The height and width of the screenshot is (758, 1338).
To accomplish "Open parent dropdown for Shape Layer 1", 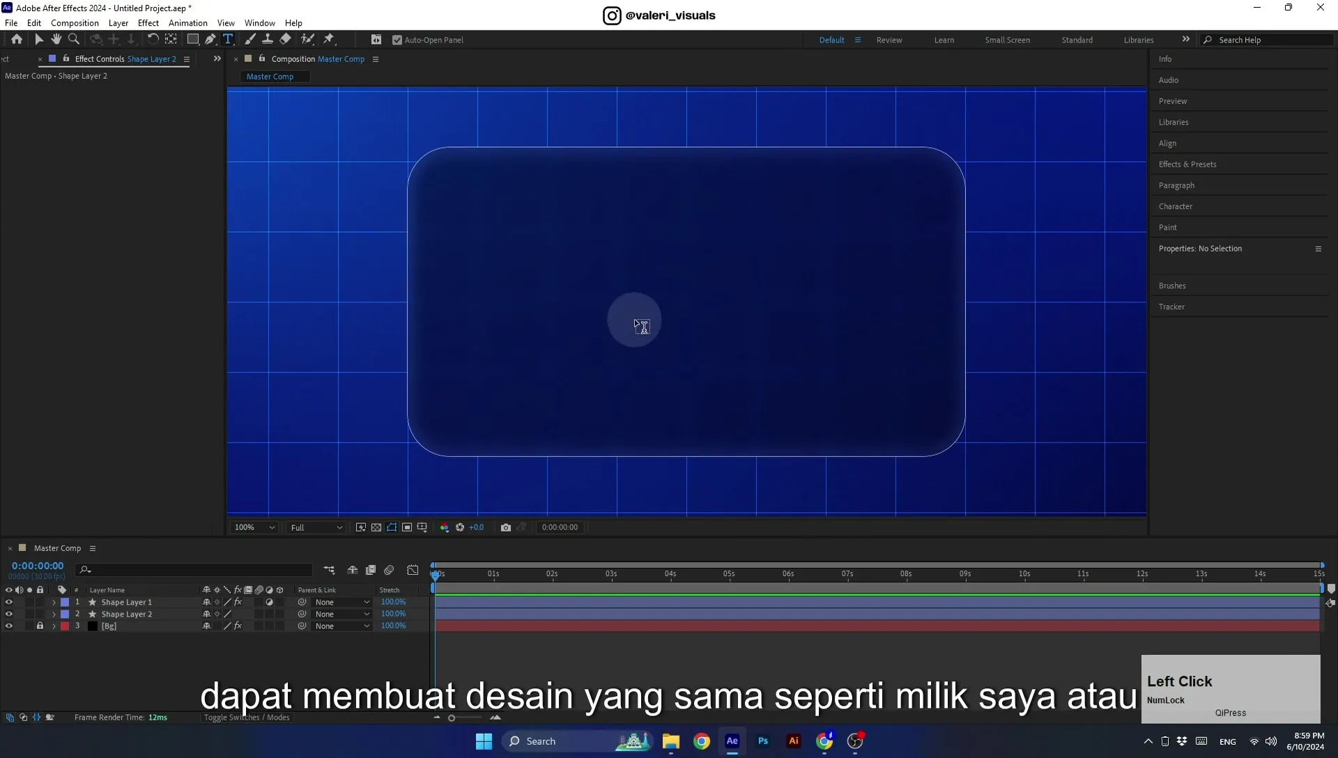I will (341, 602).
